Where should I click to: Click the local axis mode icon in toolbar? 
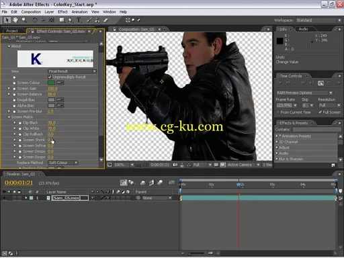128,20
